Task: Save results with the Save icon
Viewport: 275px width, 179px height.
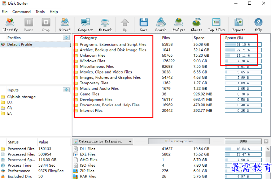Action: click(144, 25)
